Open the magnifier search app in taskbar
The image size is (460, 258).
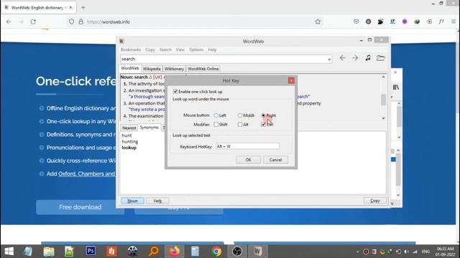click(154, 251)
